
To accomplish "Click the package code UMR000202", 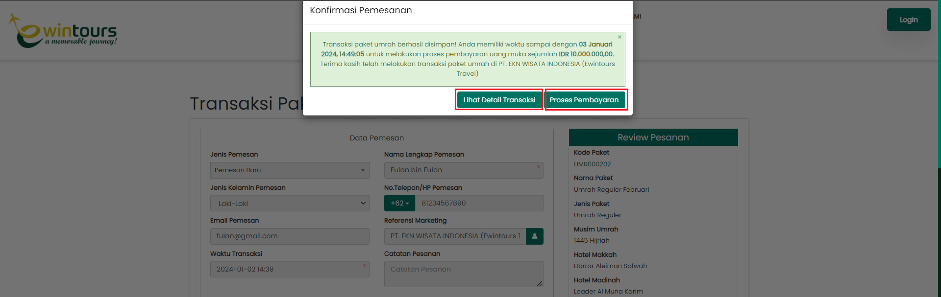I will tap(592, 164).
